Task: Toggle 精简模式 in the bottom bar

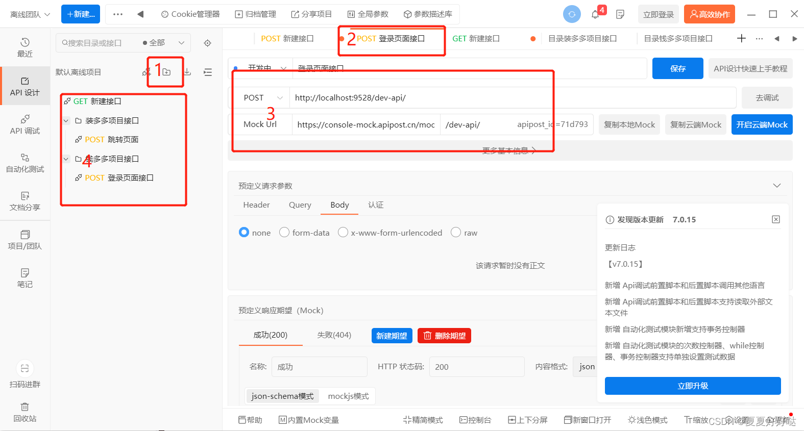Action: (423, 420)
